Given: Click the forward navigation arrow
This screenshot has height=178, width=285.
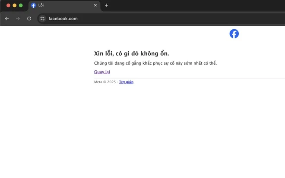Looking at the screenshot, I should point(18,19).
